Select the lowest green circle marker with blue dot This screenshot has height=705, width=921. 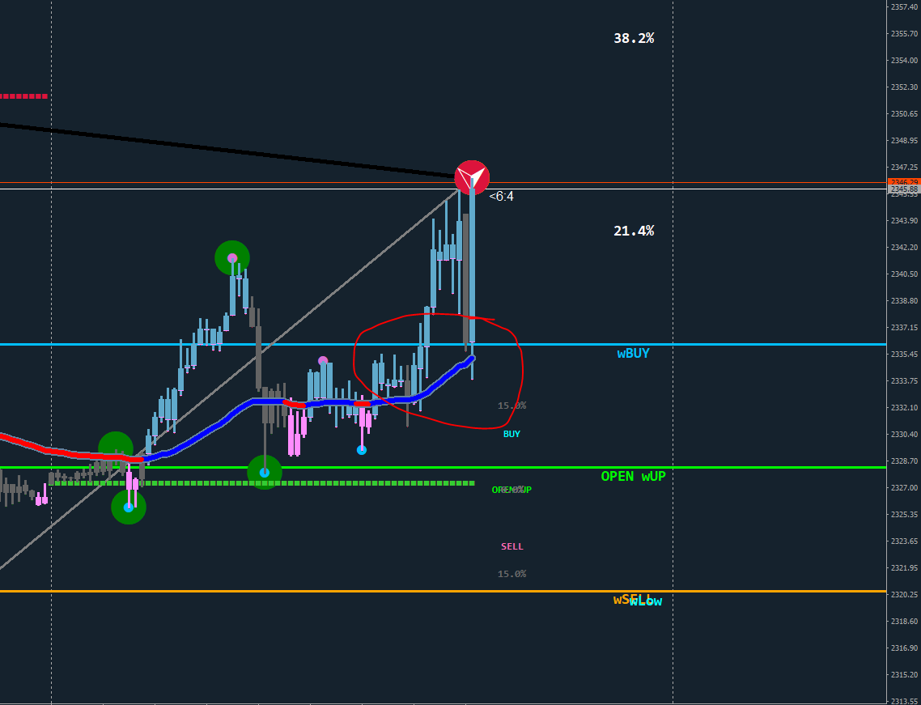(129, 507)
